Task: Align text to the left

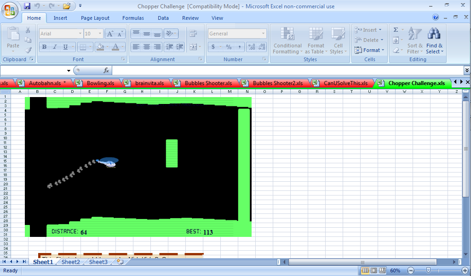Action: click(136, 47)
